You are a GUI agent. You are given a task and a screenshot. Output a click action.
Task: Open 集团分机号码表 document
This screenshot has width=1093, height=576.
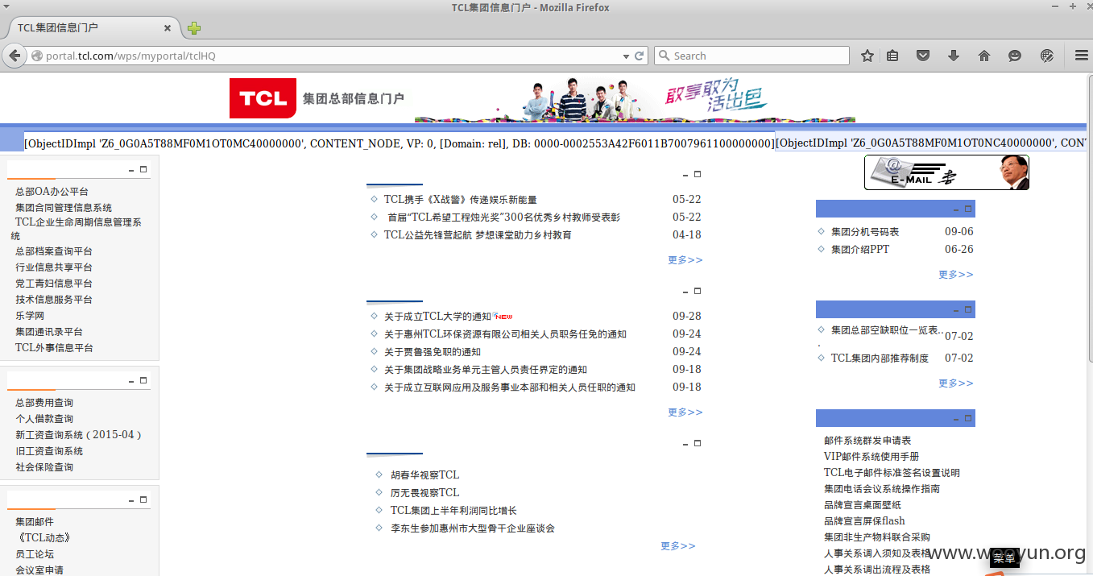865,232
